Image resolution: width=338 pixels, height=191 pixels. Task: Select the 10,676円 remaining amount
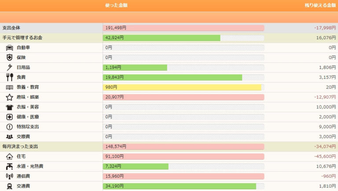pyautogui.click(x=326, y=166)
